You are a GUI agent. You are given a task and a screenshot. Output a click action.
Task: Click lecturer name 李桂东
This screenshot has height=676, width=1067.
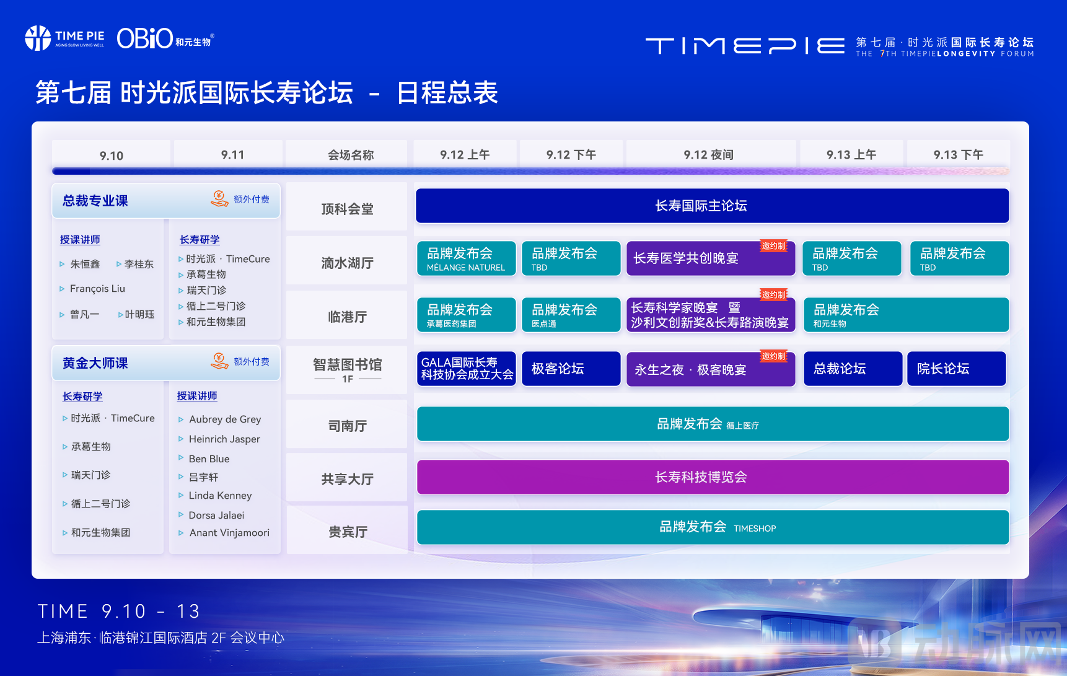[139, 265]
